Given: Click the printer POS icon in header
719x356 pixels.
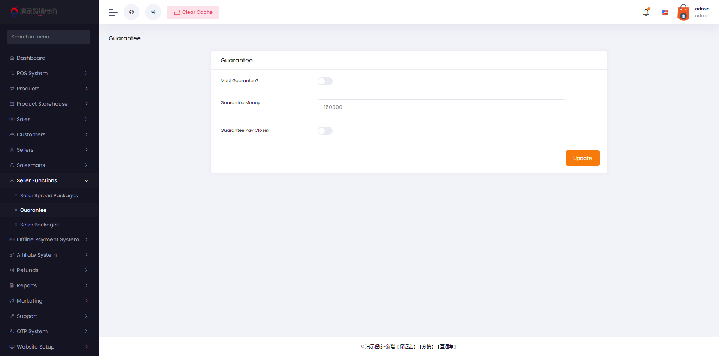Looking at the screenshot, I should point(153,12).
